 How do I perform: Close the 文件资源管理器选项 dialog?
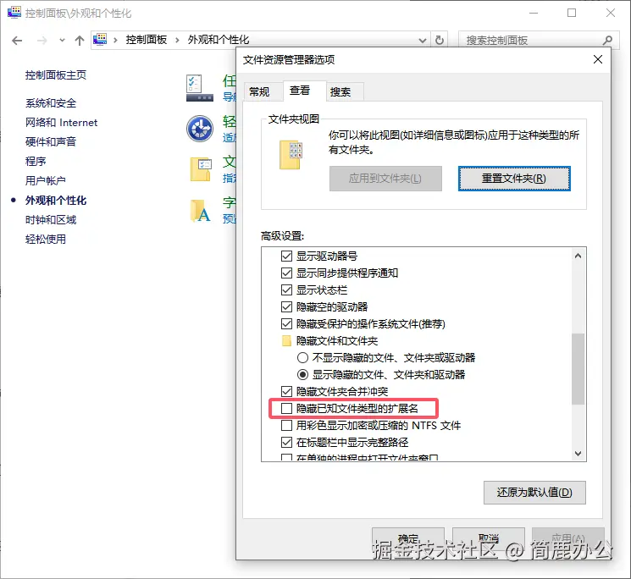click(598, 59)
